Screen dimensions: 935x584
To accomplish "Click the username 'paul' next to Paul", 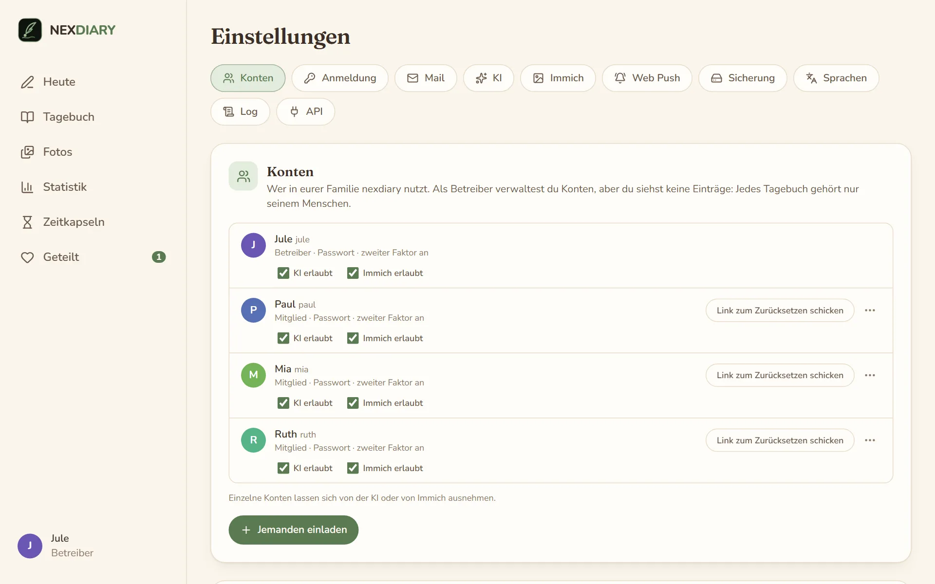I will 307,305.
